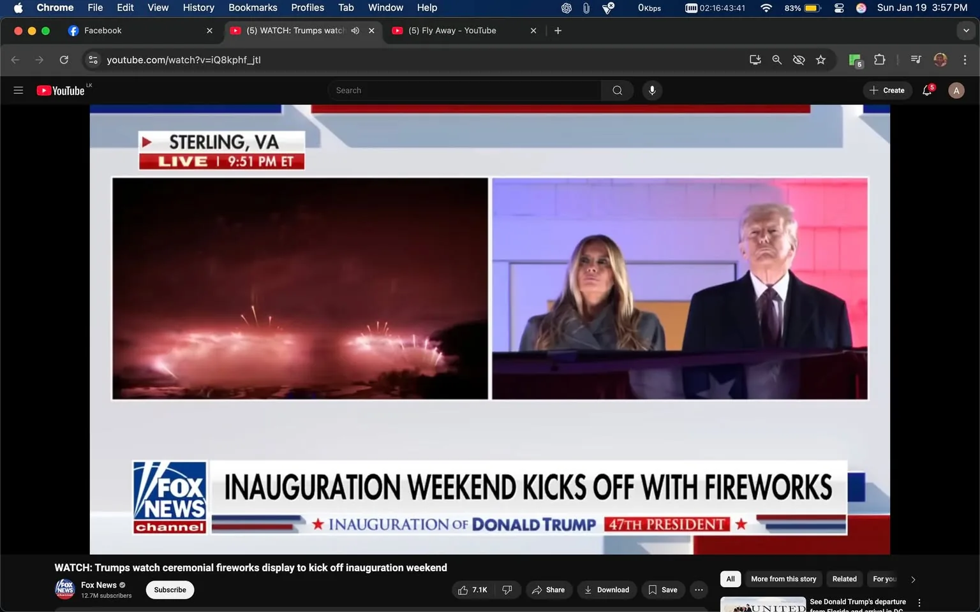Expand more category chips with the chevron
The height and width of the screenshot is (612, 980).
pos(912,579)
